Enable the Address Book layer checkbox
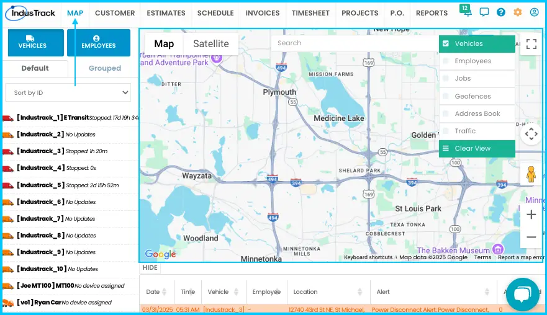Image resolution: width=547 pixels, height=315 pixels. (445, 113)
